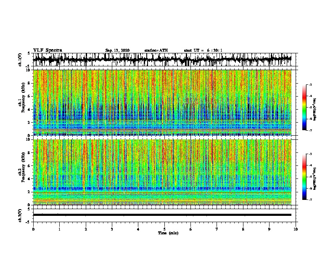
Task: Click the ch.1 frequency axis "8" tick label
Action: coord(29,83)
